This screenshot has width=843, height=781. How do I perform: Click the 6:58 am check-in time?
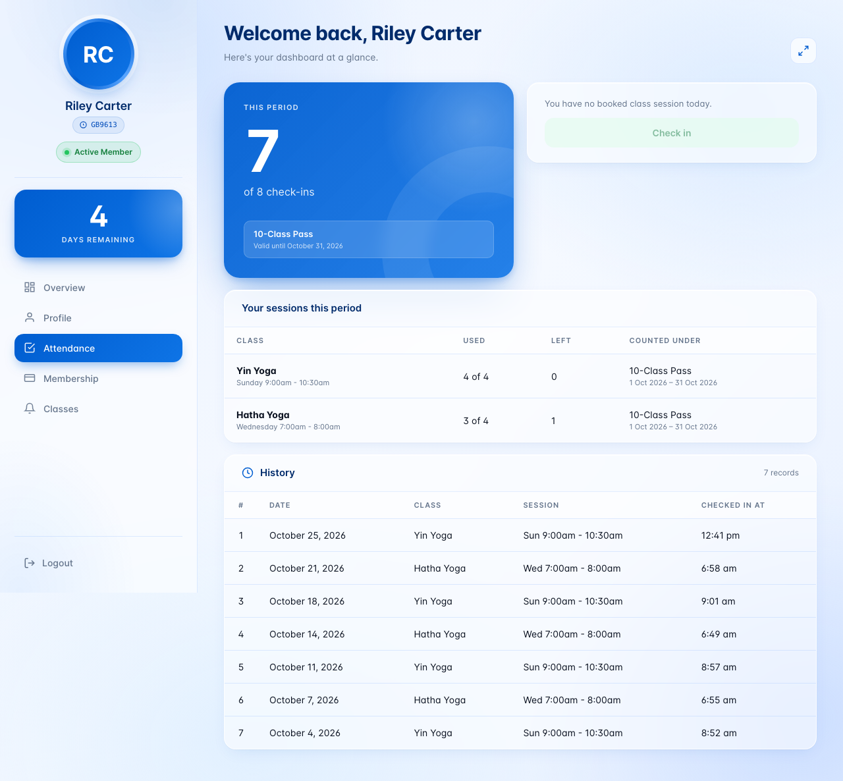click(x=719, y=568)
